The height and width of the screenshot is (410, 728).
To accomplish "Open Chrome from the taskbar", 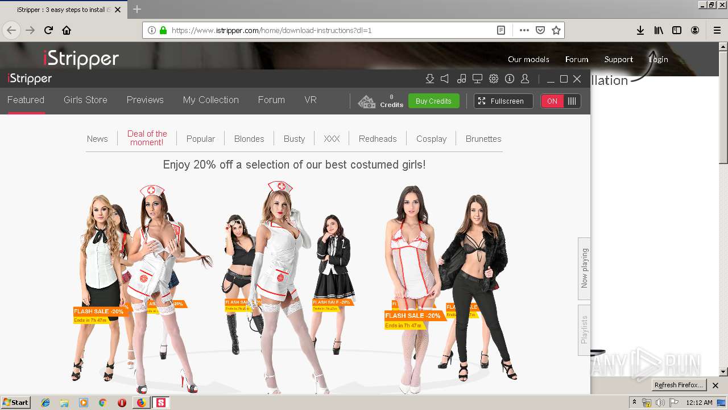I will (102, 403).
